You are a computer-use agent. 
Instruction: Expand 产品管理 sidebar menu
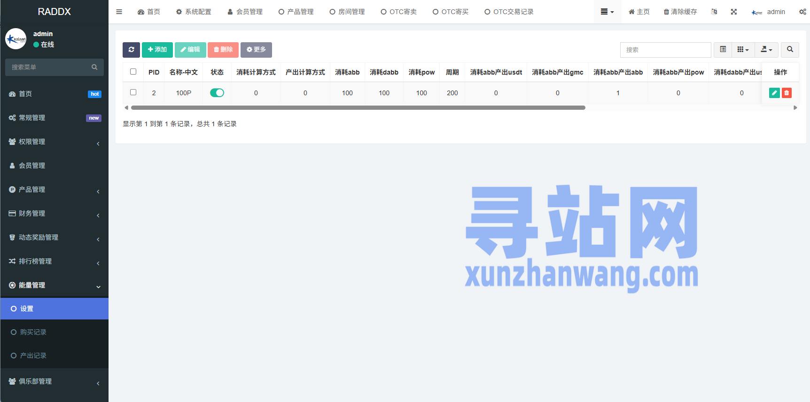(x=55, y=190)
